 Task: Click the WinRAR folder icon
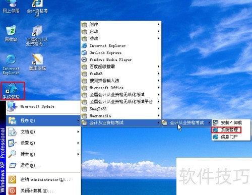[84, 74]
